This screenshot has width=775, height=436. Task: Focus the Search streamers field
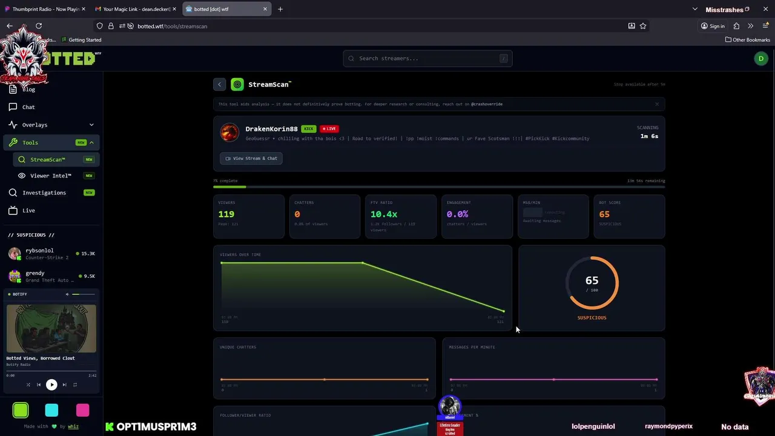click(x=427, y=58)
